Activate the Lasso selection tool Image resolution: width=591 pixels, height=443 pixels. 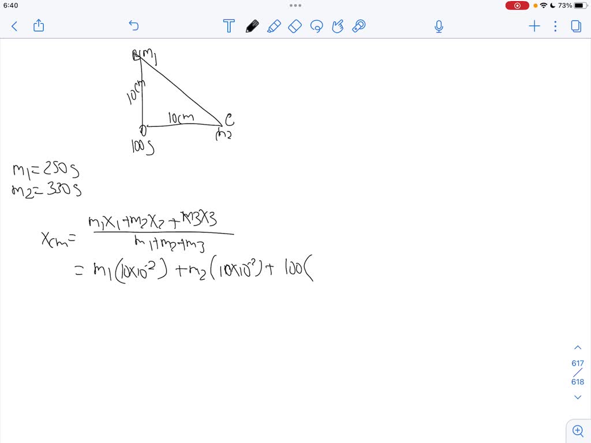tap(316, 26)
